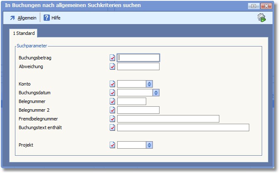
Task: Click the checkbox icon beside Belegnummer
Action: click(112, 101)
